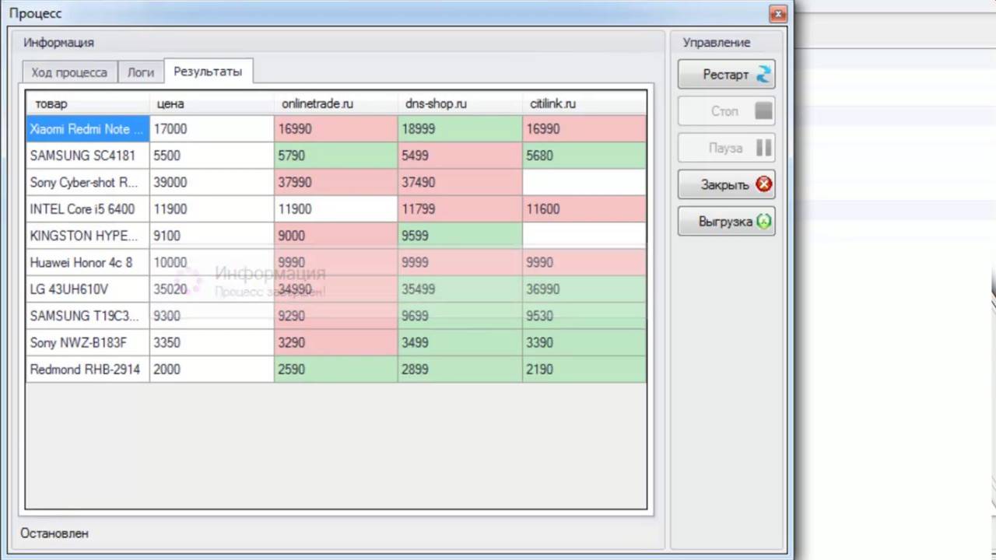Click the price cell 9100

[212, 236]
